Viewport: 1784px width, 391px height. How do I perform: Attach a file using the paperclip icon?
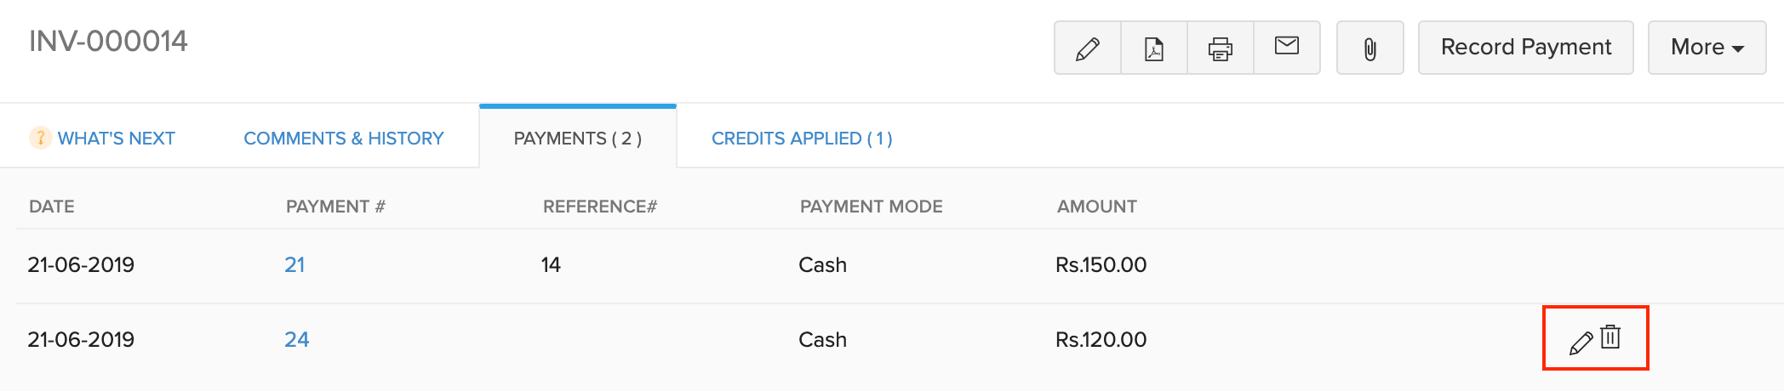[1369, 48]
